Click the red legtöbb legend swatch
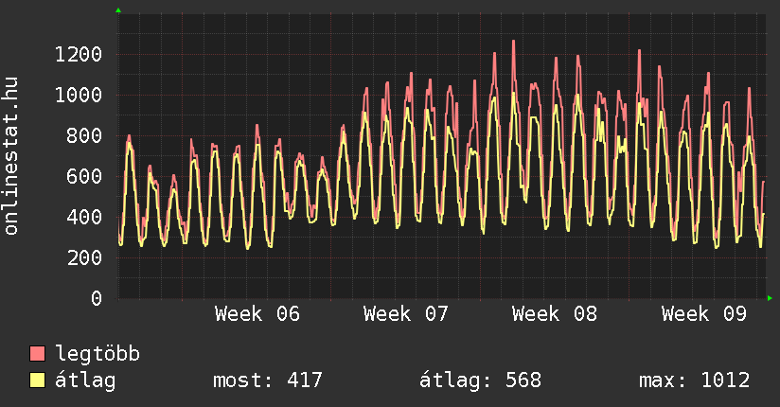This screenshot has height=407, width=780. tap(38, 355)
